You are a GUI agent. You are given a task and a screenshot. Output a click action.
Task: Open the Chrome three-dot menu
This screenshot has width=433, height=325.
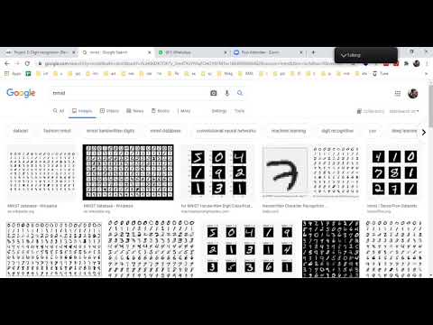click(x=427, y=63)
